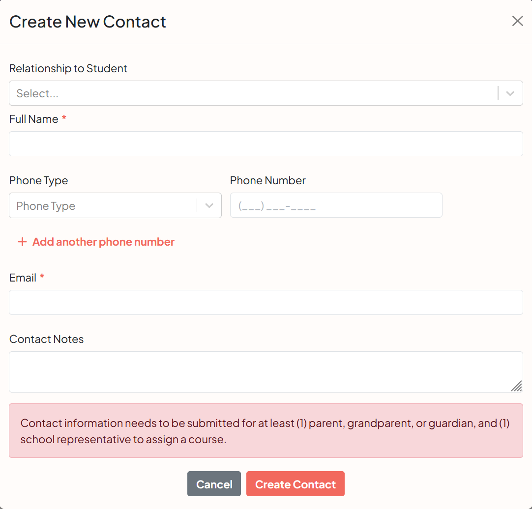Open the Relationship to Student dropdown
Viewport: 532px width, 509px height.
[x=266, y=93]
